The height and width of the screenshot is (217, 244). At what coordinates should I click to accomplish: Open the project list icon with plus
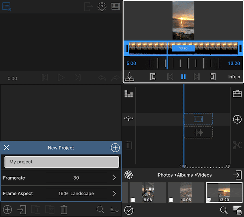coord(6,7)
